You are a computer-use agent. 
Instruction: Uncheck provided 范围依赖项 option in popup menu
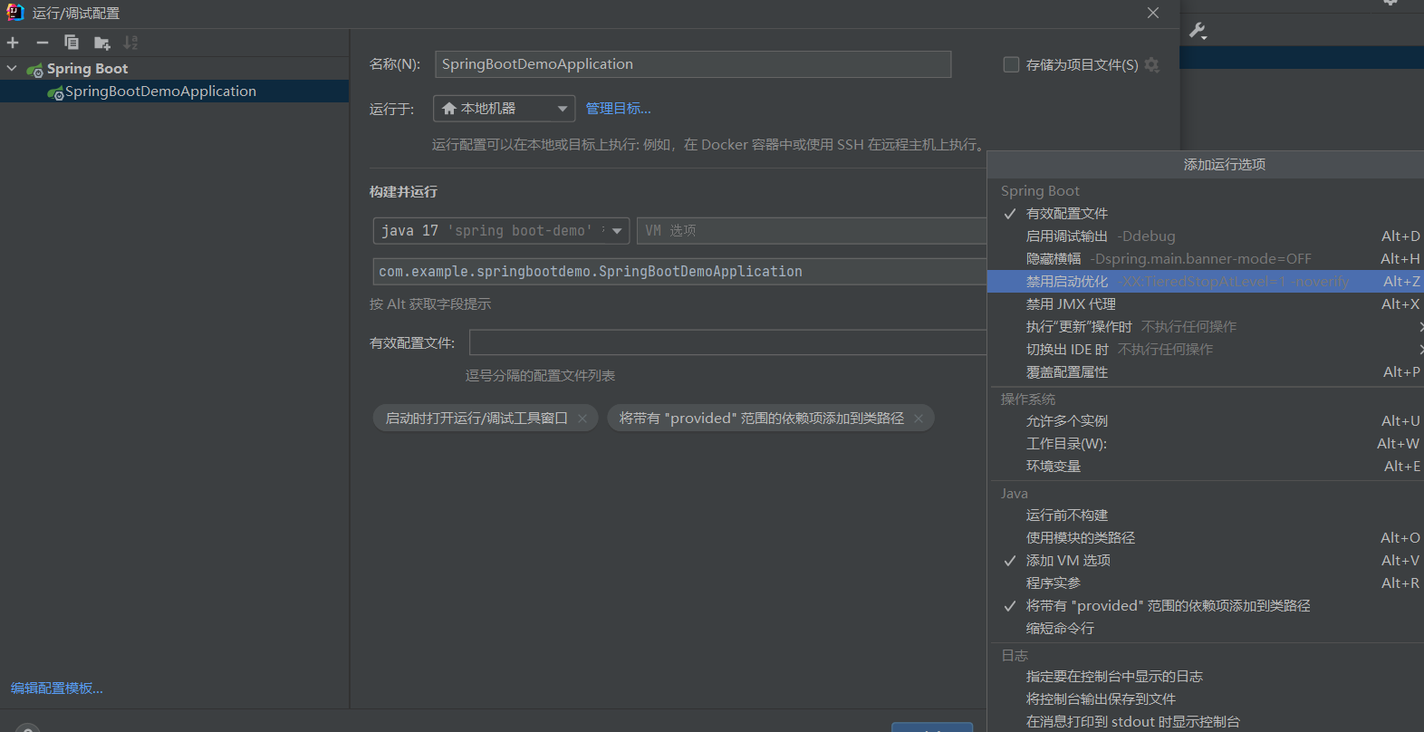(x=1205, y=606)
